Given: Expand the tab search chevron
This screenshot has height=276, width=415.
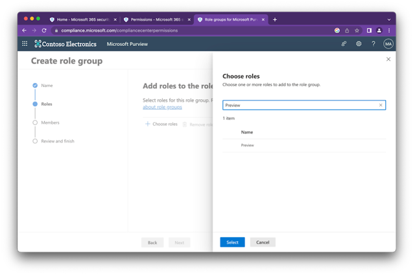Looking at the screenshot, I should (x=389, y=19).
